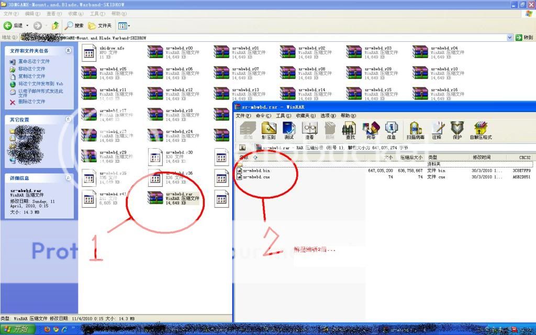The height and width of the screenshot is (335, 536).
Task: Launch the Wizard (向导) icon
Action: point(371,130)
